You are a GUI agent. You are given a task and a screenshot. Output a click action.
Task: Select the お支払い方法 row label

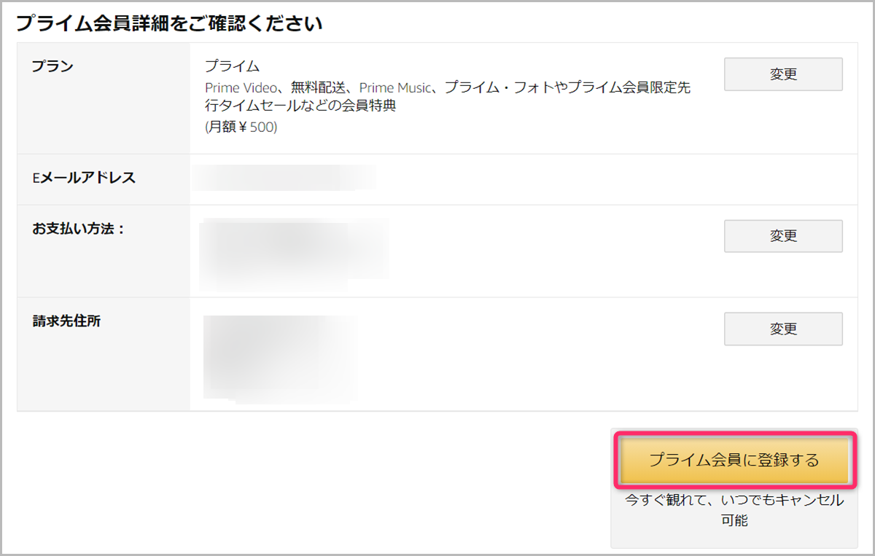[x=79, y=229]
